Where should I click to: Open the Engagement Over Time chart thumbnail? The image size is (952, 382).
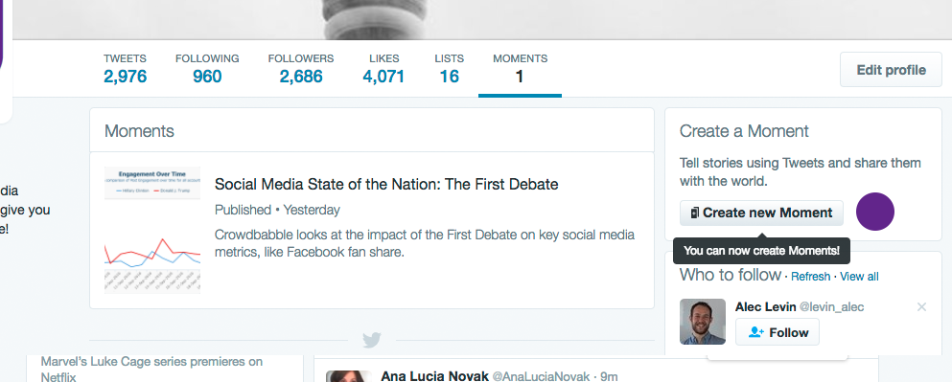[x=152, y=230]
